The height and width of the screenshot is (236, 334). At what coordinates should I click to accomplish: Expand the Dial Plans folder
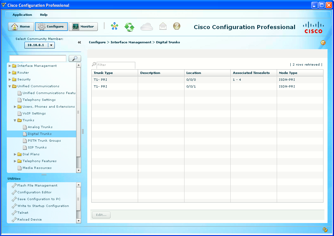coord(15,154)
